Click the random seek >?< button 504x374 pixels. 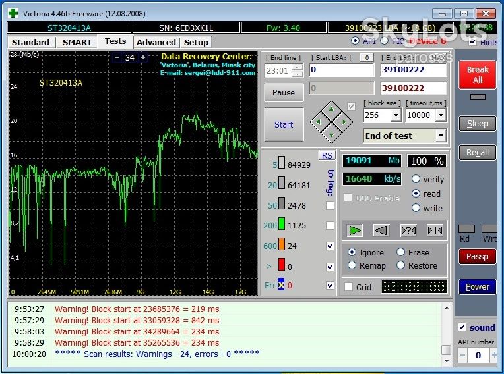pos(408,230)
